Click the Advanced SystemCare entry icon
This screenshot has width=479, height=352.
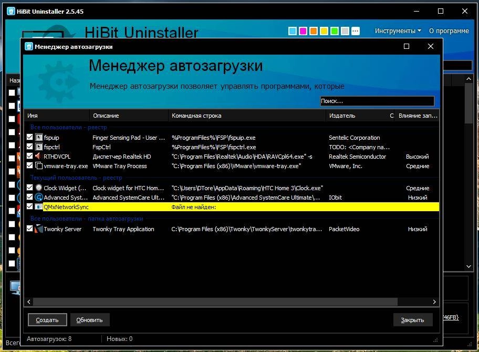39,198
